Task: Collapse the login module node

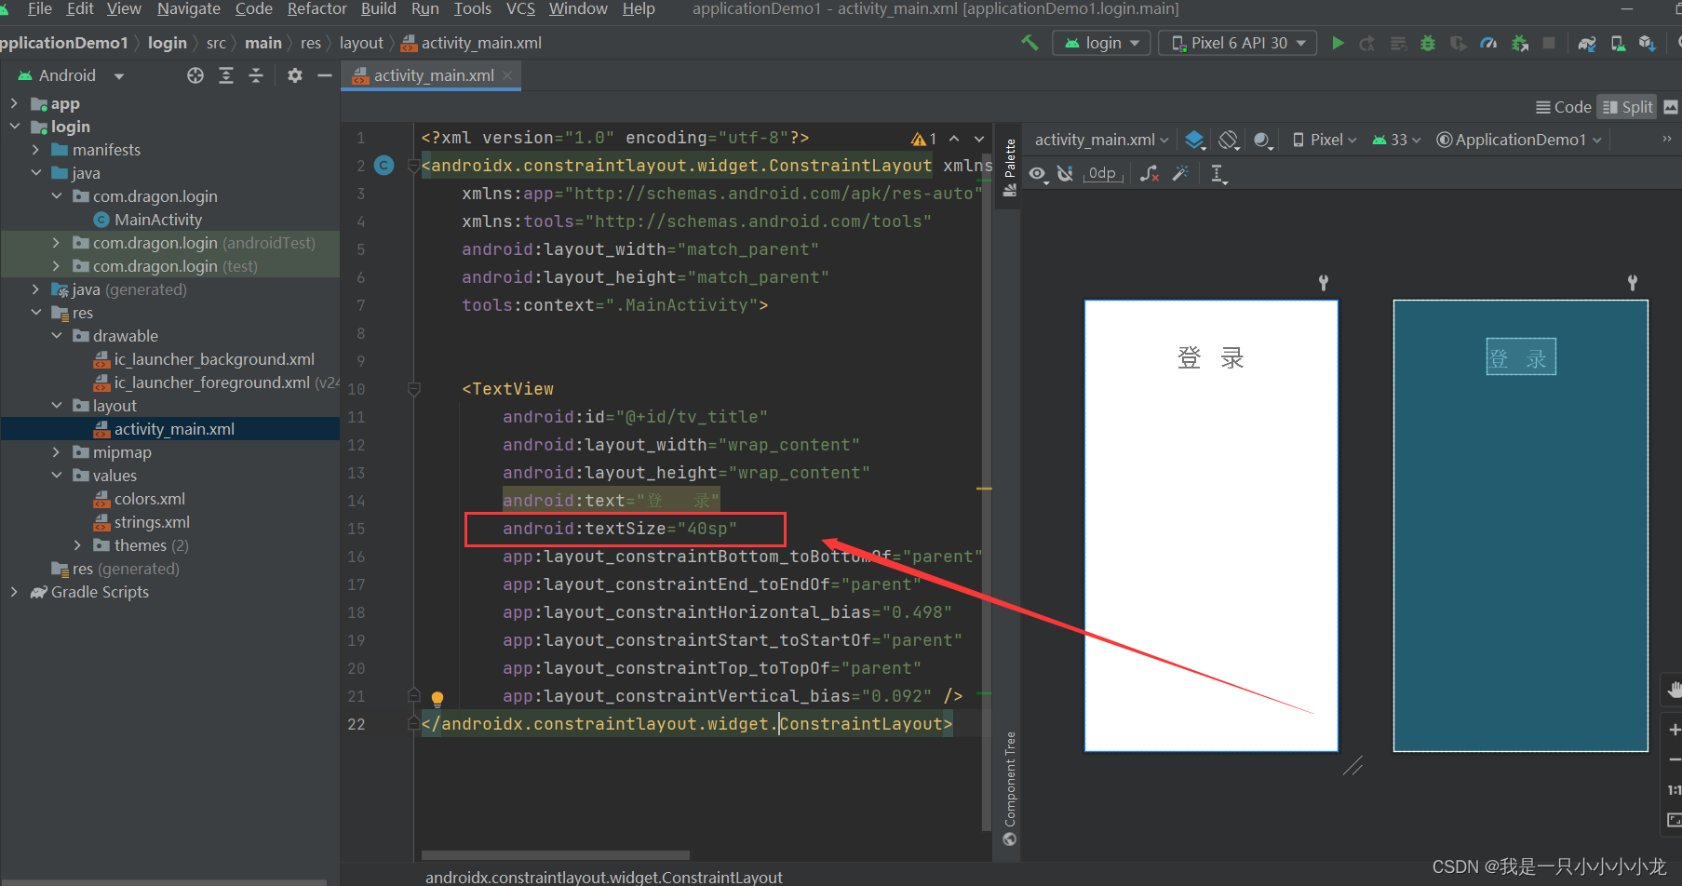Action: [x=14, y=127]
